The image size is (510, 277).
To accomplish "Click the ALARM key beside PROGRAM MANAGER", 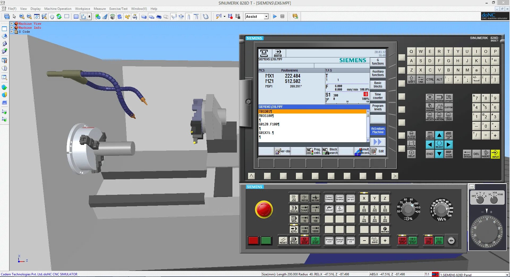I will [x=439, y=107].
